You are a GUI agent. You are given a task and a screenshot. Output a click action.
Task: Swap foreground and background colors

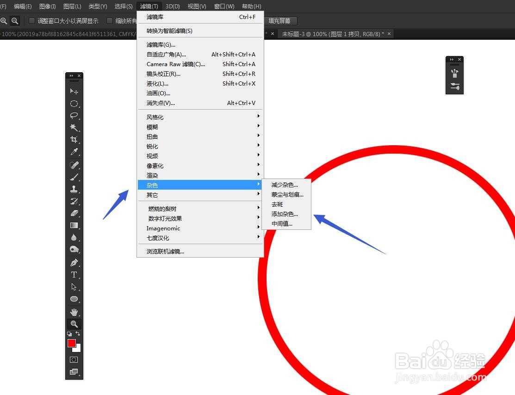click(x=78, y=333)
